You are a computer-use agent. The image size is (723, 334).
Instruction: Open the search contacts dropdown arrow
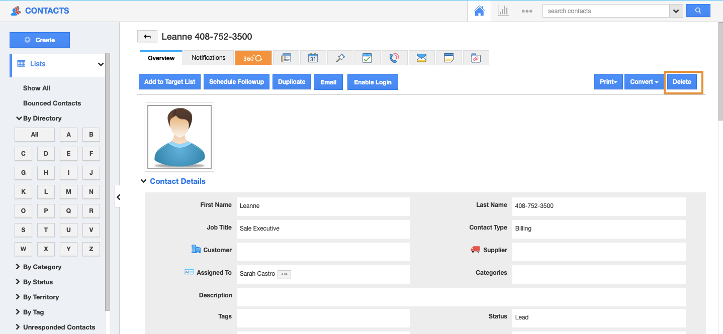pyautogui.click(x=676, y=11)
